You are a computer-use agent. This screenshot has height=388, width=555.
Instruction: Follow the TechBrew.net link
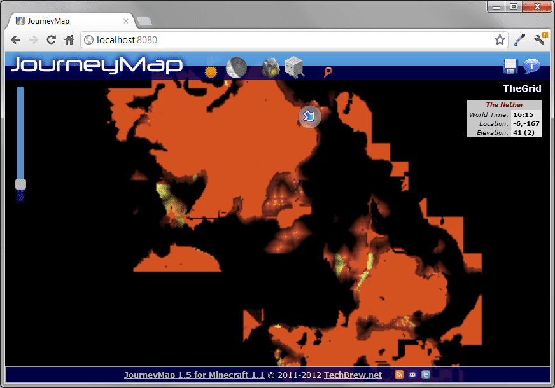coord(353,375)
